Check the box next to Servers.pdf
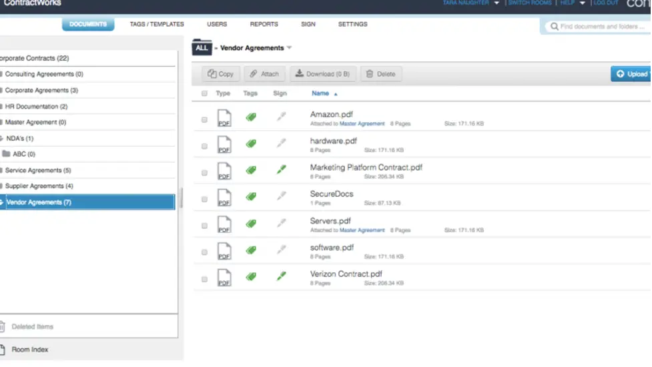Screen dimensions: 652x367 (x=204, y=226)
